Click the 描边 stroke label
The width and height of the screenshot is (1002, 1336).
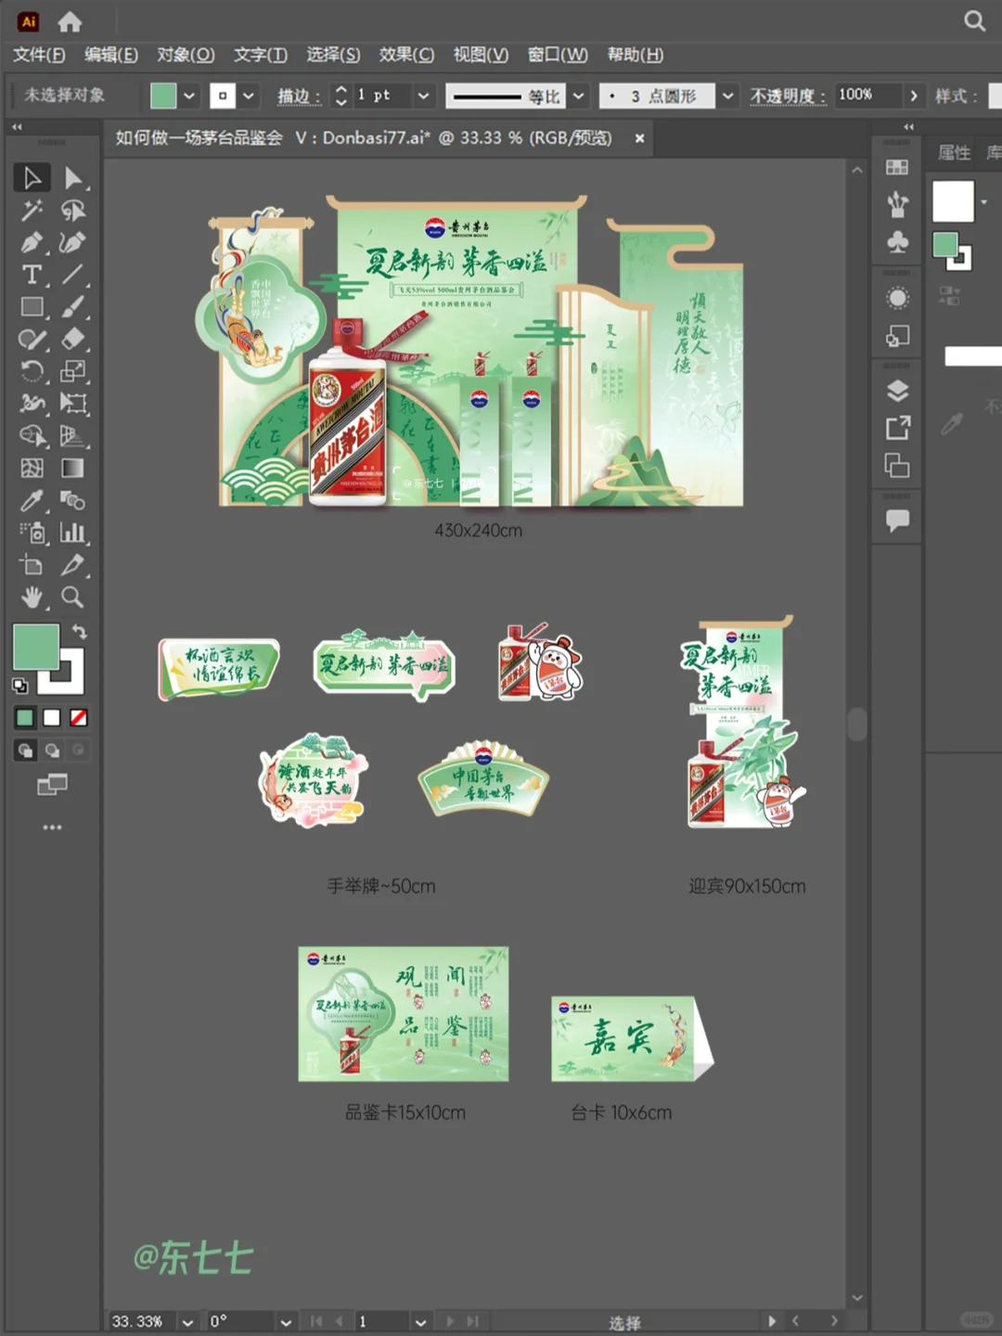coord(299,96)
